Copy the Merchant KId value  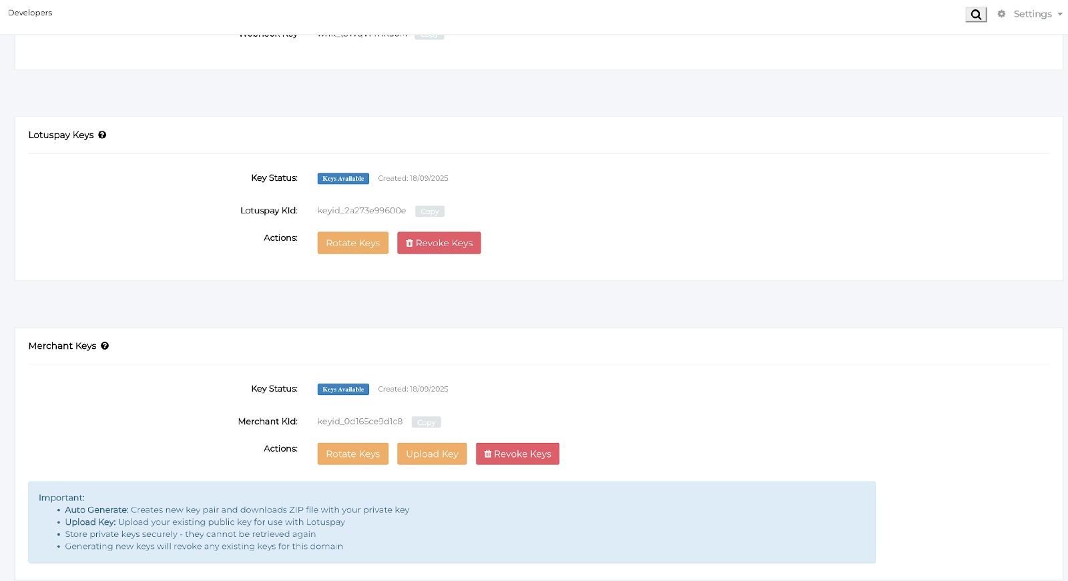(x=426, y=422)
